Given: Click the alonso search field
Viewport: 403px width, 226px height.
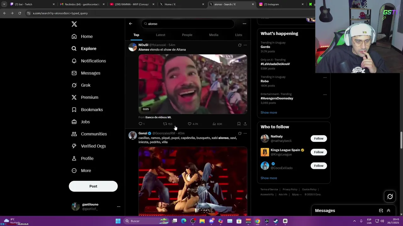Looking at the screenshot, I should point(188,24).
